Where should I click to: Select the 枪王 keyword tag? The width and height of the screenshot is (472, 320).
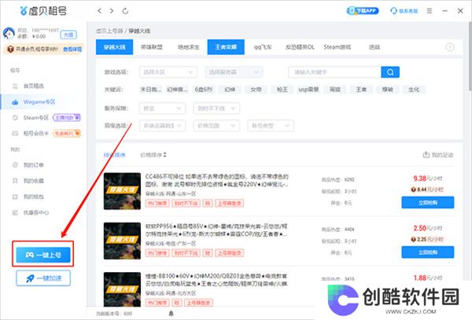click(x=282, y=90)
